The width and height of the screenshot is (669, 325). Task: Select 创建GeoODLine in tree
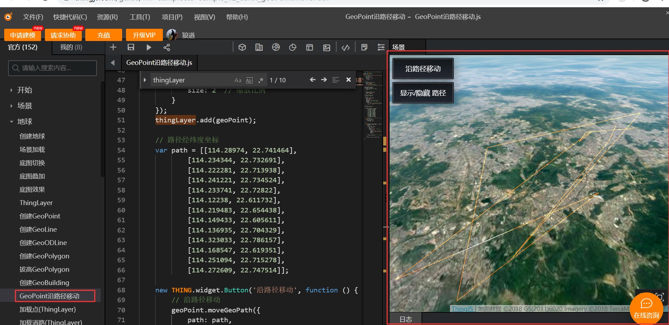point(43,243)
